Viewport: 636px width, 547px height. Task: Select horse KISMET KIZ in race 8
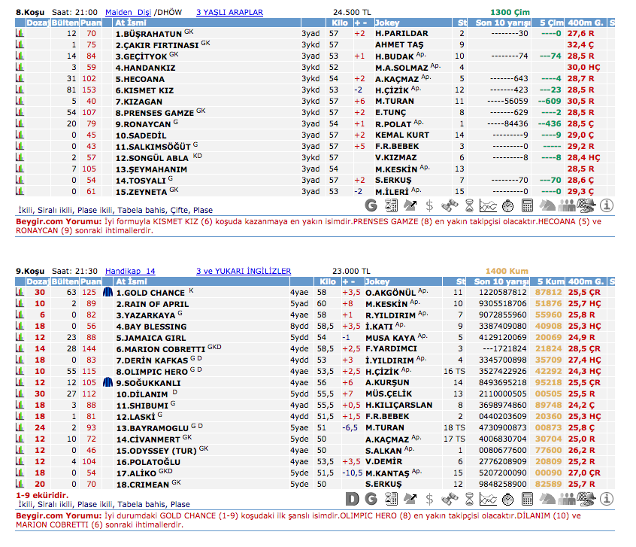click(144, 90)
